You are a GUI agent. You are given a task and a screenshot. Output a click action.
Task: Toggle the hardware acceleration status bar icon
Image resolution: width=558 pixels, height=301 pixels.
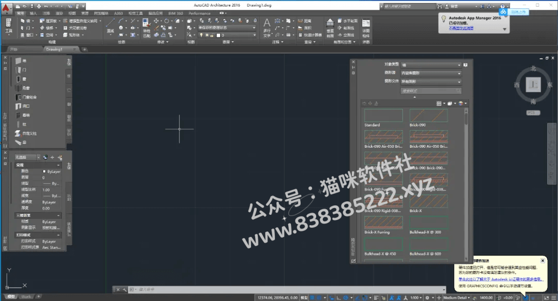525,298
